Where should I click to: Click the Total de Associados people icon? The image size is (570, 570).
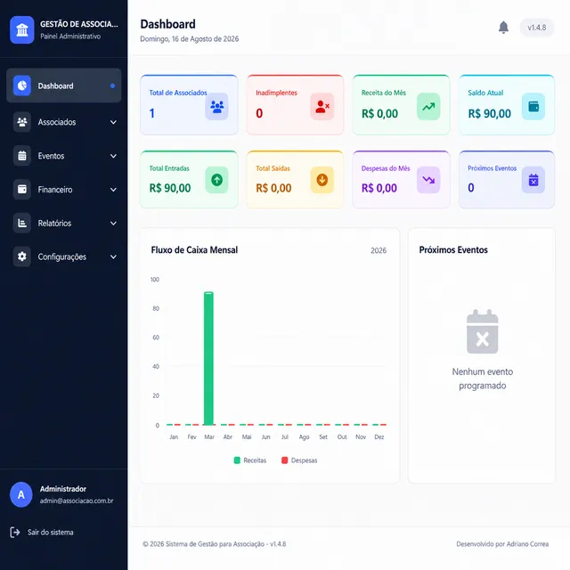click(216, 107)
